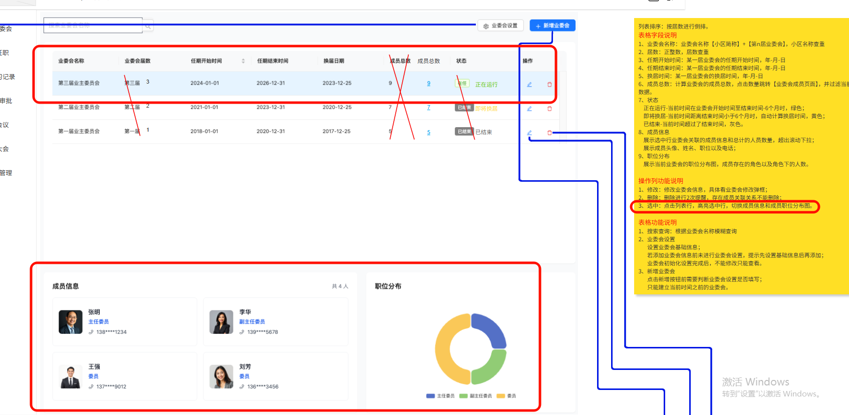Edit the 第三届业主委员会 row
Viewport: 849px width, 415px height.
[529, 85]
